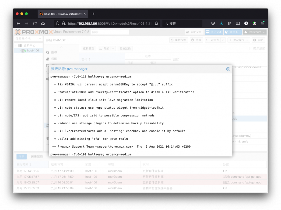
Task: Click 命令列 shell button
Action: click(213, 40)
